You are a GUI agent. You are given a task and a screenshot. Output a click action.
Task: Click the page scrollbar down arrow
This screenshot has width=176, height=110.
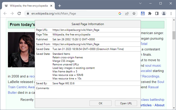click(x=174, y=108)
